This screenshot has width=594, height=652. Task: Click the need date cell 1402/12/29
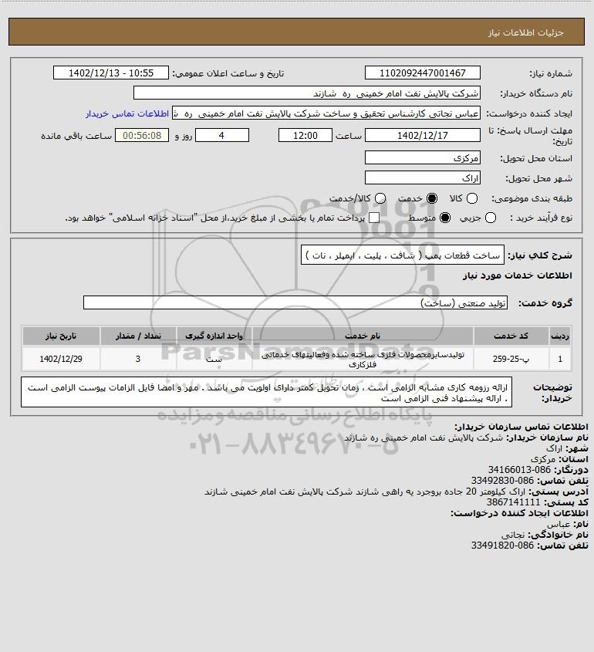[x=61, y=359]
